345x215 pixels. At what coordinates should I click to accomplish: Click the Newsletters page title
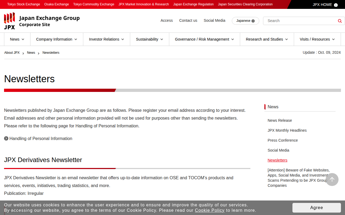point(29,79)
